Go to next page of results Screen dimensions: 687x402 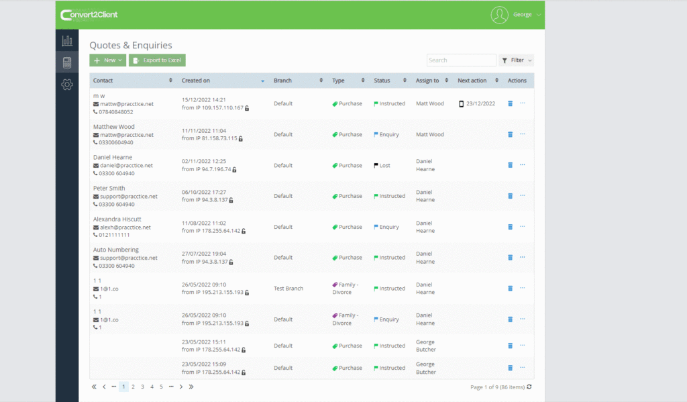[181, 387]
